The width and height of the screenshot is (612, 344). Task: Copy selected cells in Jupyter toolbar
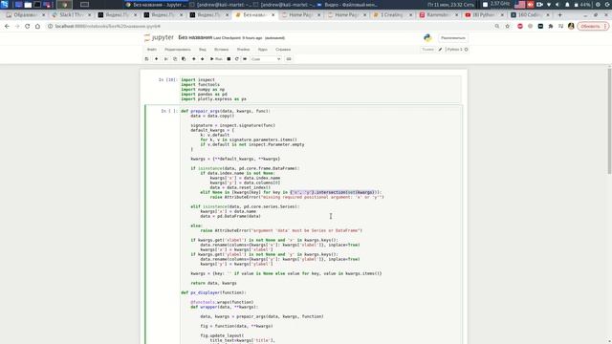[x=175, y=59]
